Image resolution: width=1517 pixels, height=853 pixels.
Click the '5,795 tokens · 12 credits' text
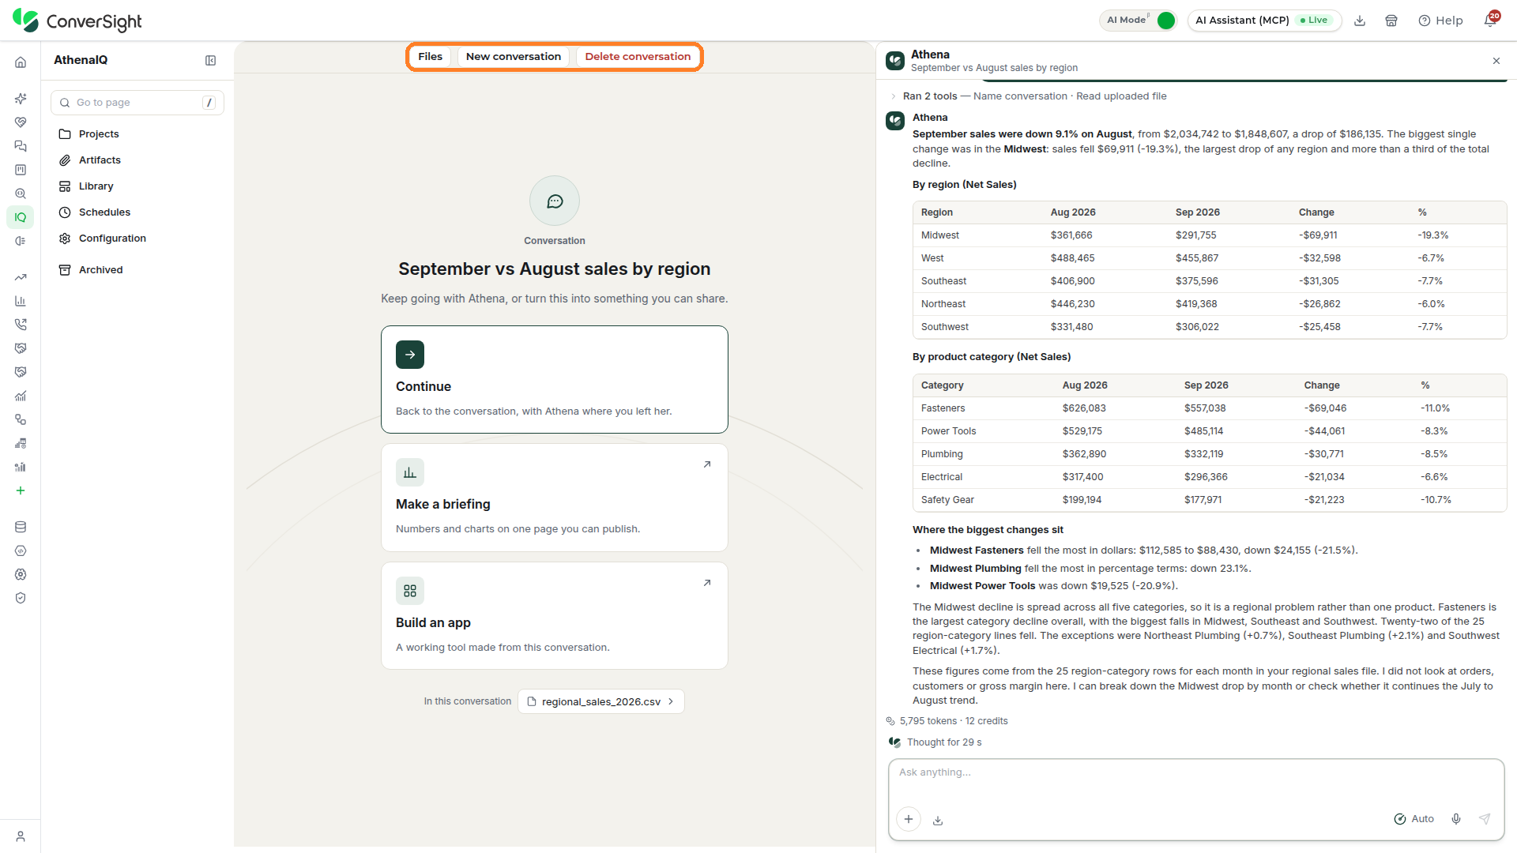coord(954,721)
